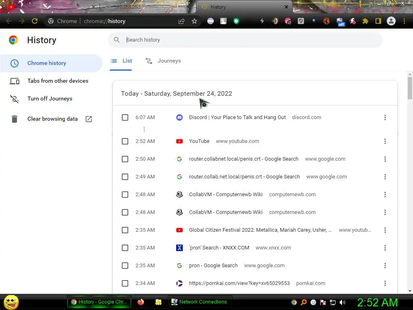The image size is (413, 310).
Task: Click the Today - Saturday, September 24, 2022 heading
Action: (x=177, y=94)
